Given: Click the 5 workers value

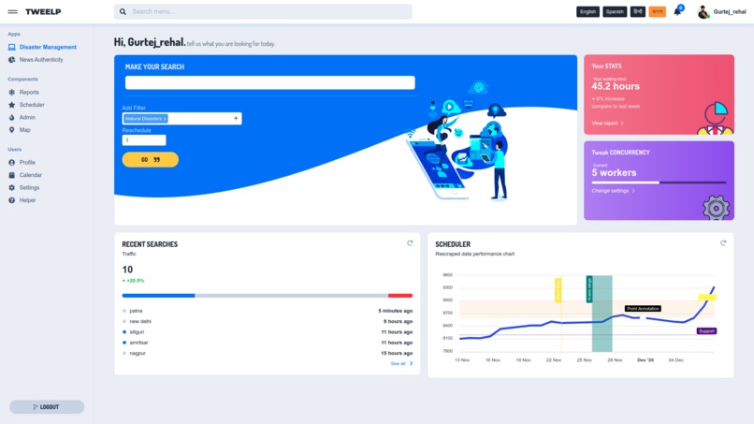Looking at the screenshot, I should tap(614, 173).
